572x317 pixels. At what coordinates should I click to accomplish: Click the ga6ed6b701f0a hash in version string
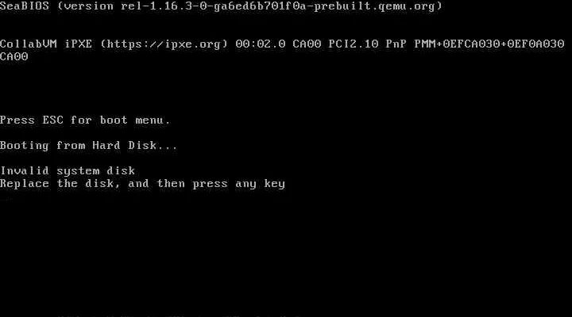click(x=260, y=6)
